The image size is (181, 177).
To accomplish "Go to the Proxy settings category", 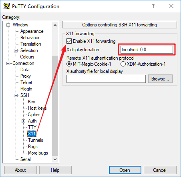I will click(x=26, y=76).
